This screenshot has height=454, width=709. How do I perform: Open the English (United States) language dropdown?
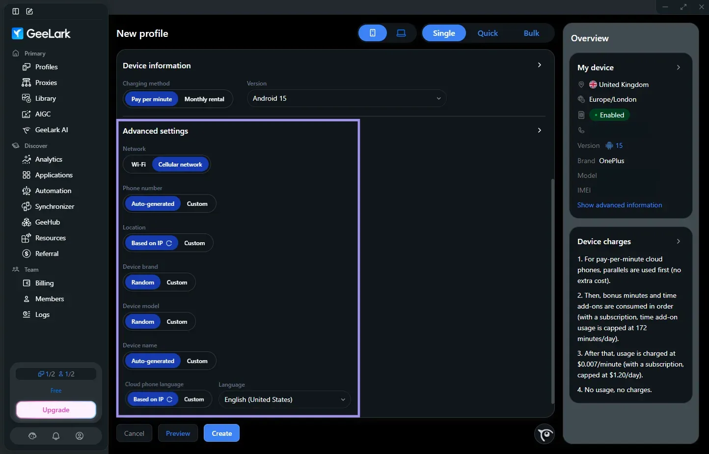click(x=285, y=399)
